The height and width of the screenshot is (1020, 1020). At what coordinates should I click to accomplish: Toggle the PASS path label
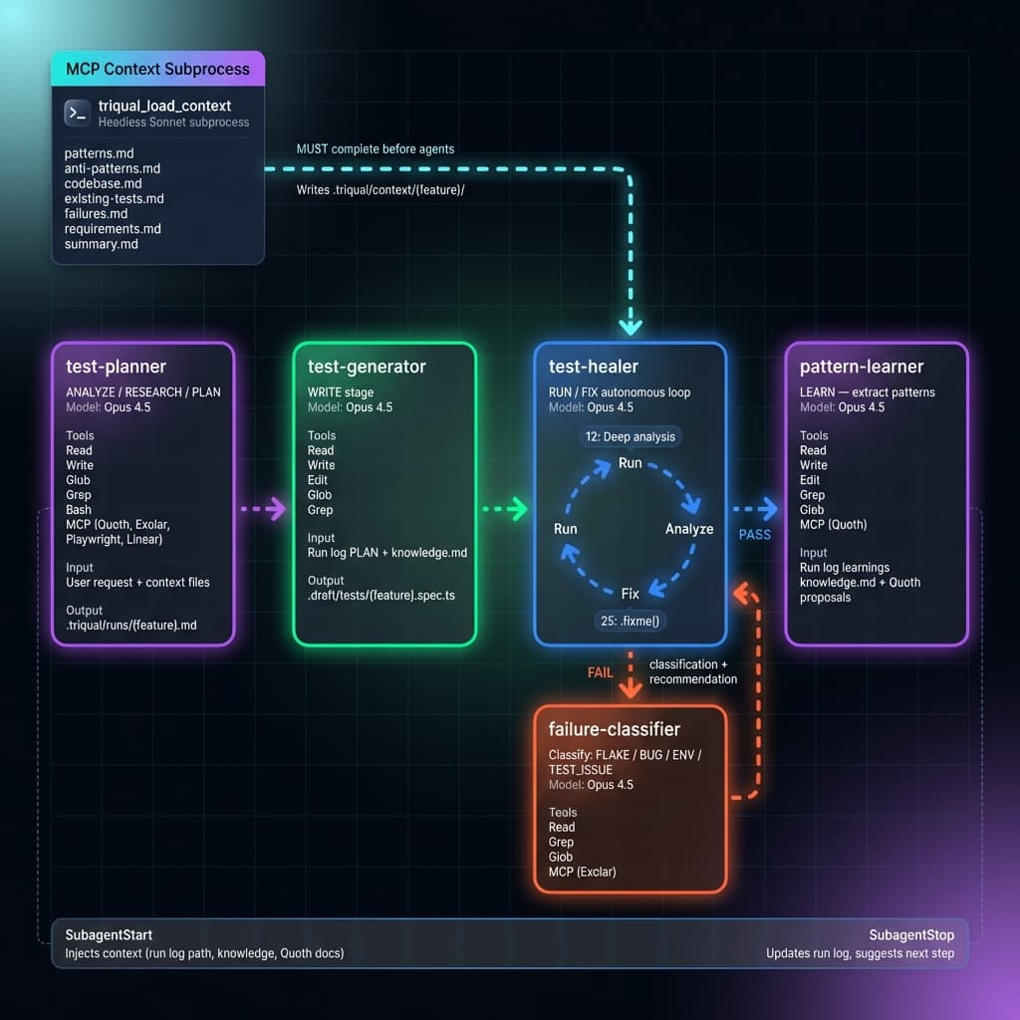754,535
